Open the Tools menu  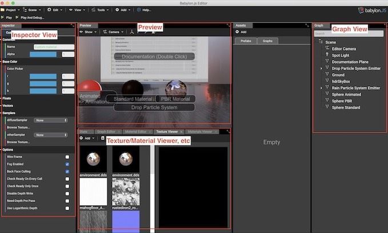tap(100, 10)
